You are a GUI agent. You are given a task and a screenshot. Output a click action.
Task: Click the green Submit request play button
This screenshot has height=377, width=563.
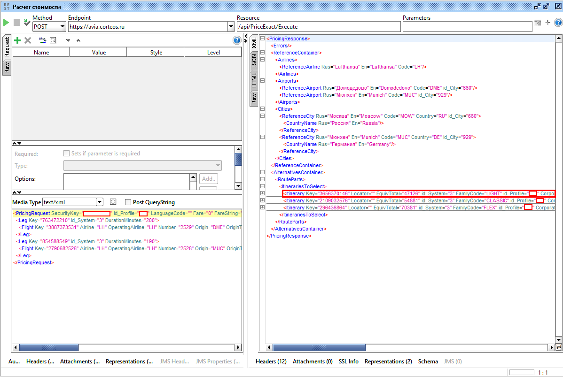point(6,23)
